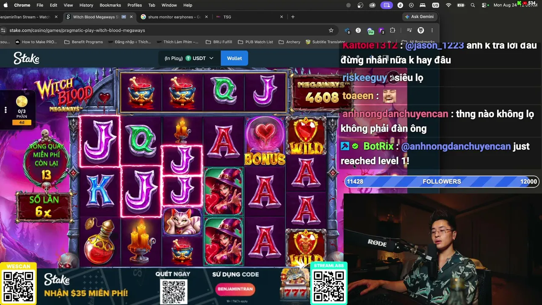
Task: Close the shure monitor earphones tab
Action: [x=207, y=17]
